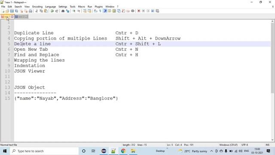
Task: Print the document via Print icon
Action: point(31,11)
